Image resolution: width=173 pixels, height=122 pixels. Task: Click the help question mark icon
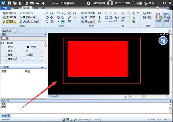[x=168, y=8]
